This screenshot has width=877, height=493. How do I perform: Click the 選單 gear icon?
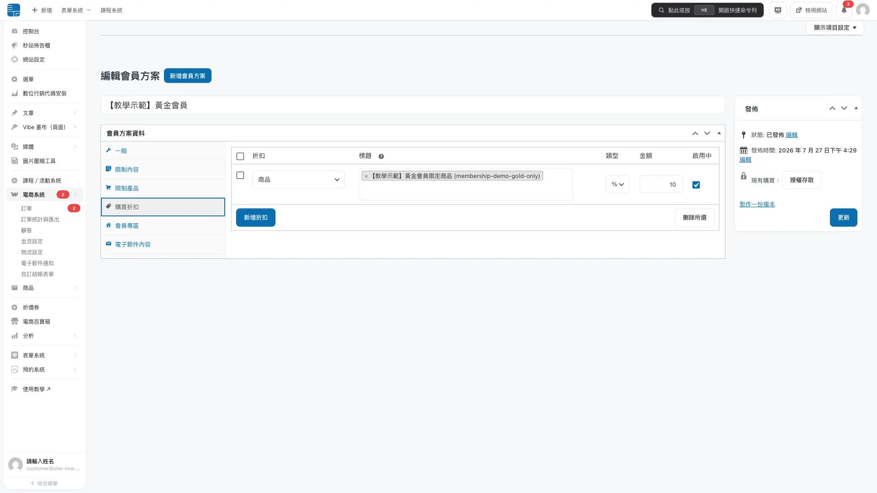(x=15, y=79)
